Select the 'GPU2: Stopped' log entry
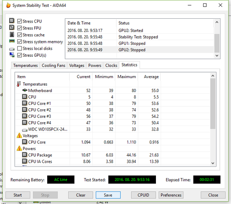Image resolution: width=231 pixels, height=204 pixels. coord(140,50)
